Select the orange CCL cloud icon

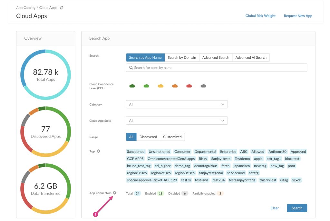tap(175, 86)
